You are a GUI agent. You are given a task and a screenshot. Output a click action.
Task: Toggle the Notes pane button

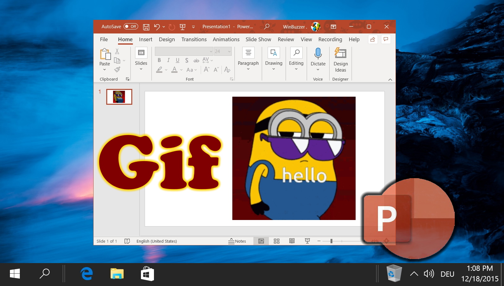(237, 241)
